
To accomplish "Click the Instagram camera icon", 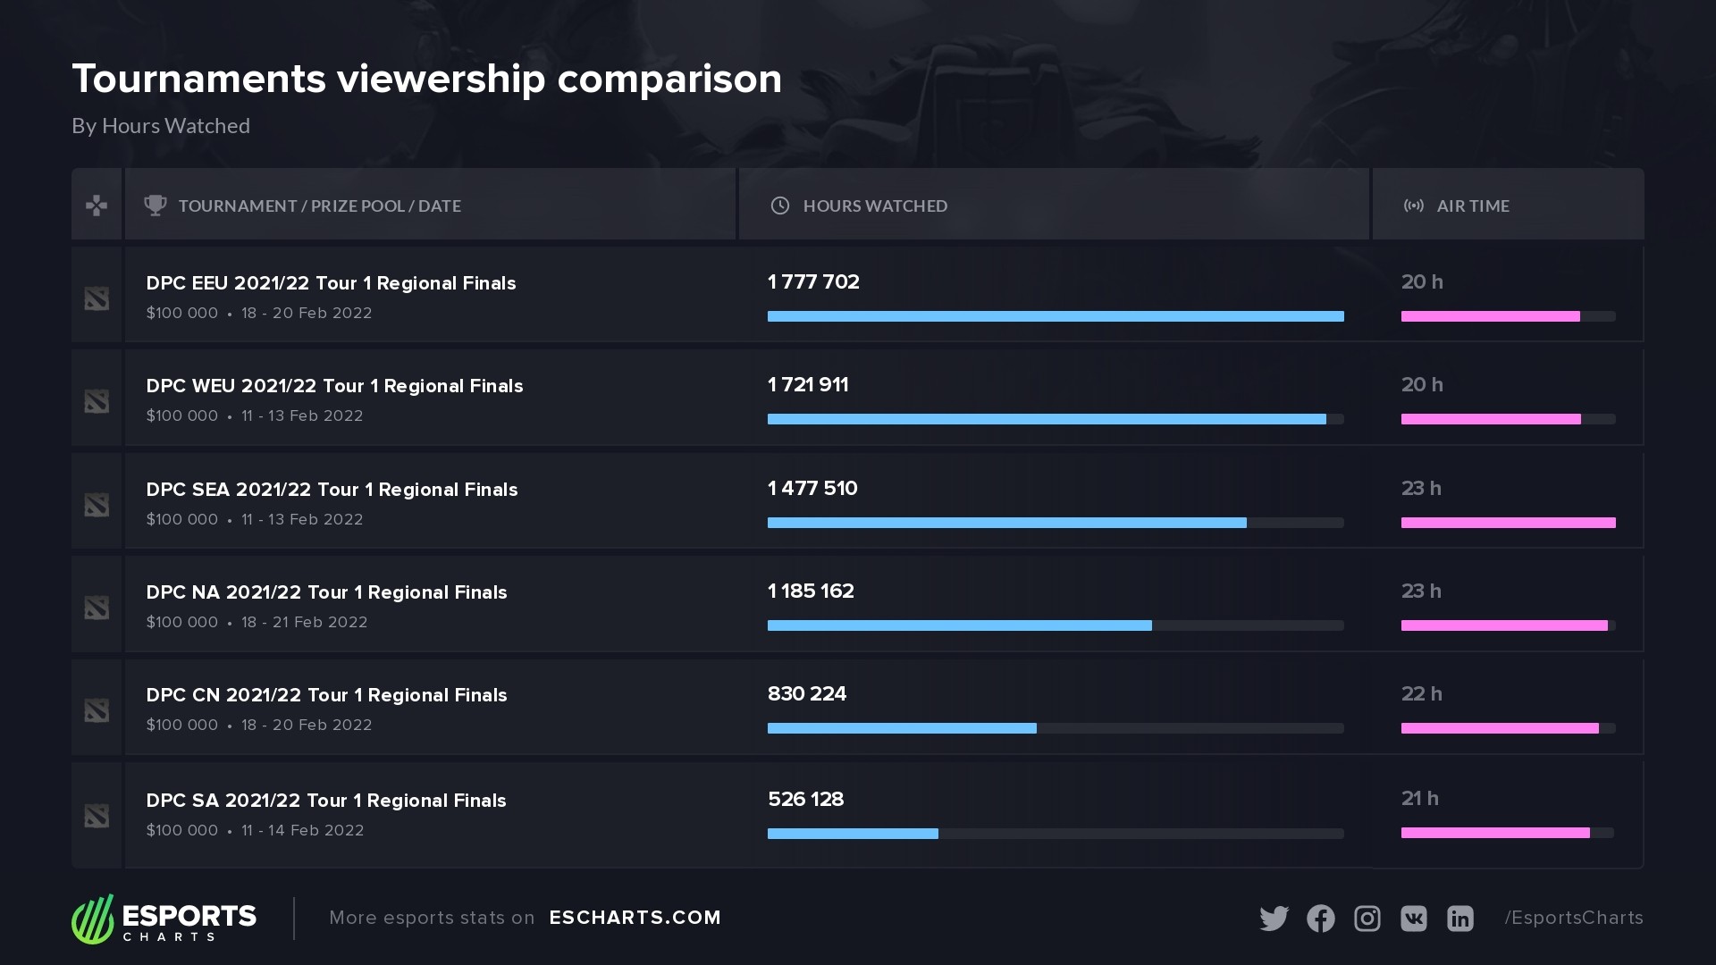I will tap(1367, 919).
